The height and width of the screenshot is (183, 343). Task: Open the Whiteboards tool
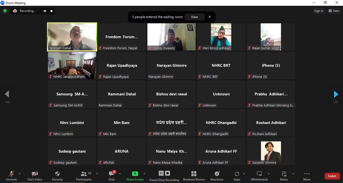tap(259, 176)
